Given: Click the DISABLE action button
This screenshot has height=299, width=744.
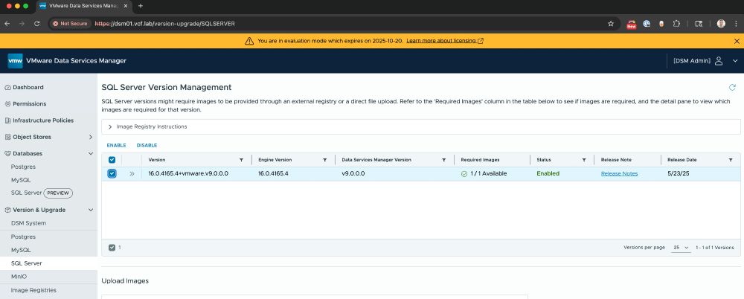Looking at the screenshot, I should [147, 145].
